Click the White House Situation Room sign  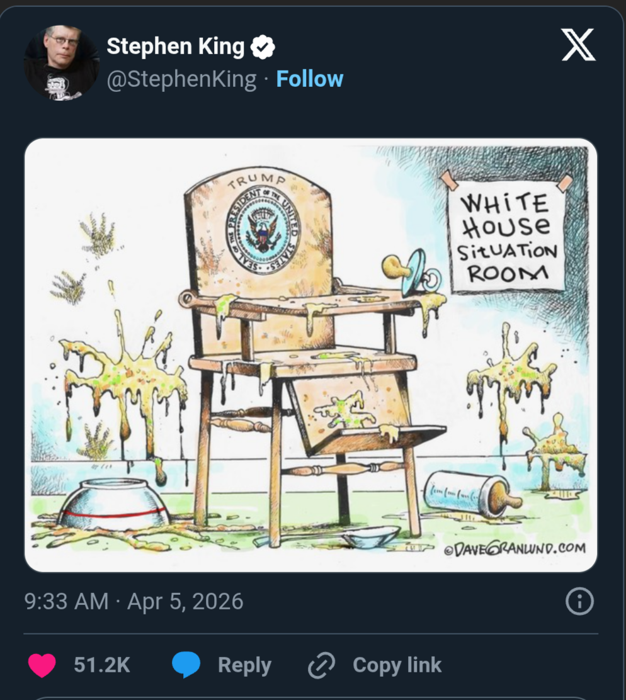(506, 238)
